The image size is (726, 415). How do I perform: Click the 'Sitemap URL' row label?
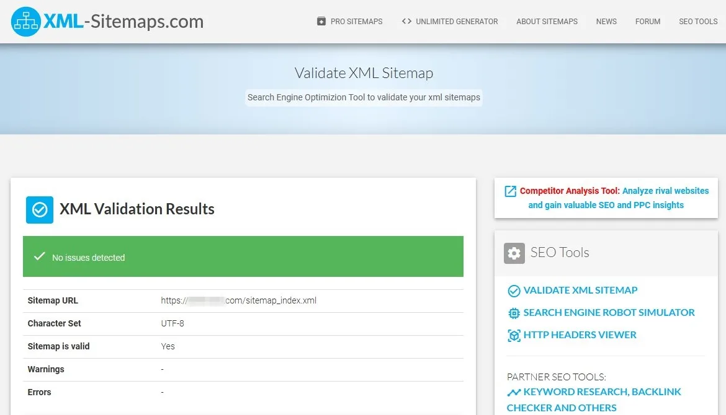pos(53,300)
